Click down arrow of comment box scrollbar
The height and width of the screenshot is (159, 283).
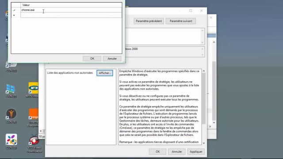[203, 42]
